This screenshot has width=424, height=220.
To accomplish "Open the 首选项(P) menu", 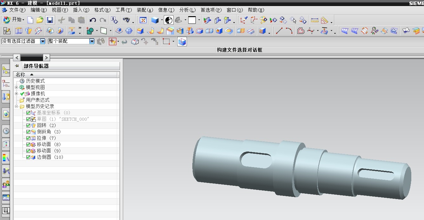I will [211, 10].
